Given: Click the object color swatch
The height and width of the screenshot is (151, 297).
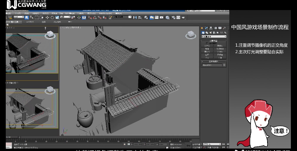Looking at the screenshot, I should (x=224, y=65).
